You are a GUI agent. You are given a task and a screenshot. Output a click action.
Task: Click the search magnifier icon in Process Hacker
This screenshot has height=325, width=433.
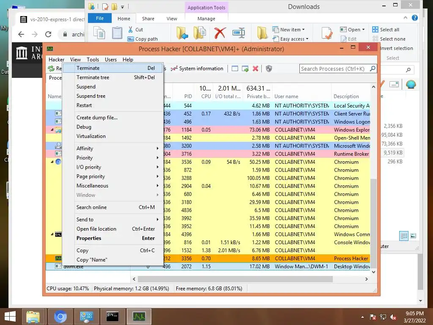coord(373,68)
